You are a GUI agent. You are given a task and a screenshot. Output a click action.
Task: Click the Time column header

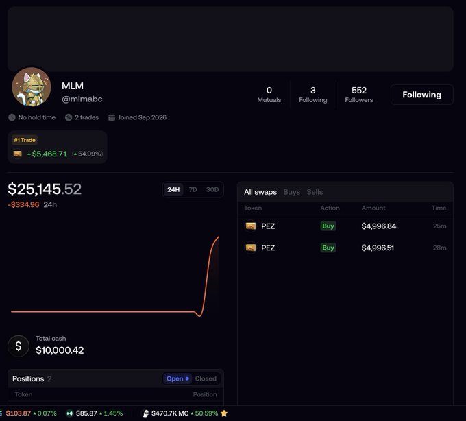(x=439, y=208)
